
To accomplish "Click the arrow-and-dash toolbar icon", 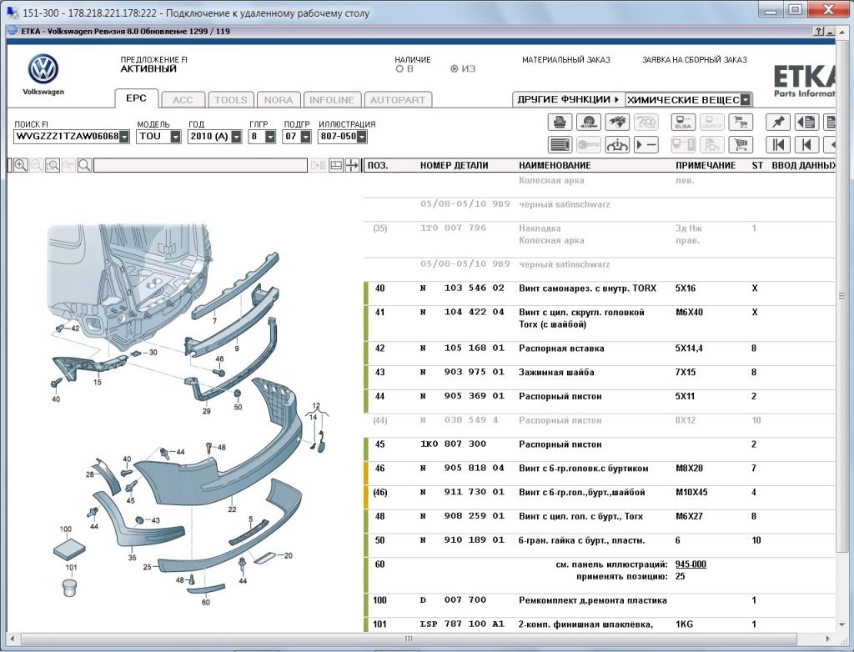I will [x=646, y=145].
